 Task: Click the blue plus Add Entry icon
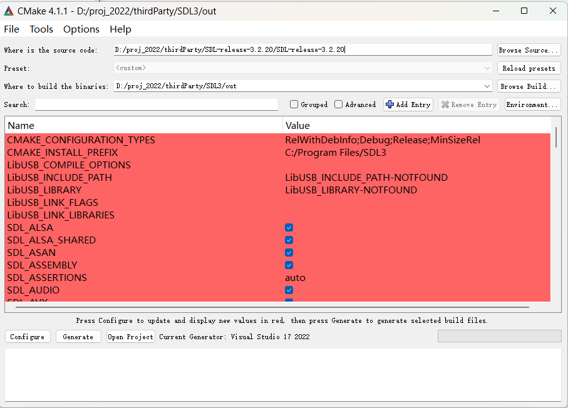click(x=390, y=105)
